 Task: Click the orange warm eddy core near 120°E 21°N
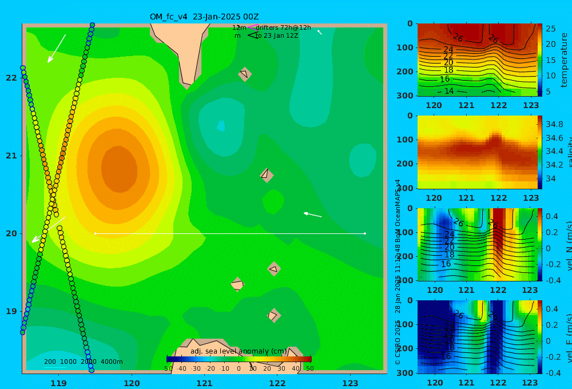pos(120,169)
